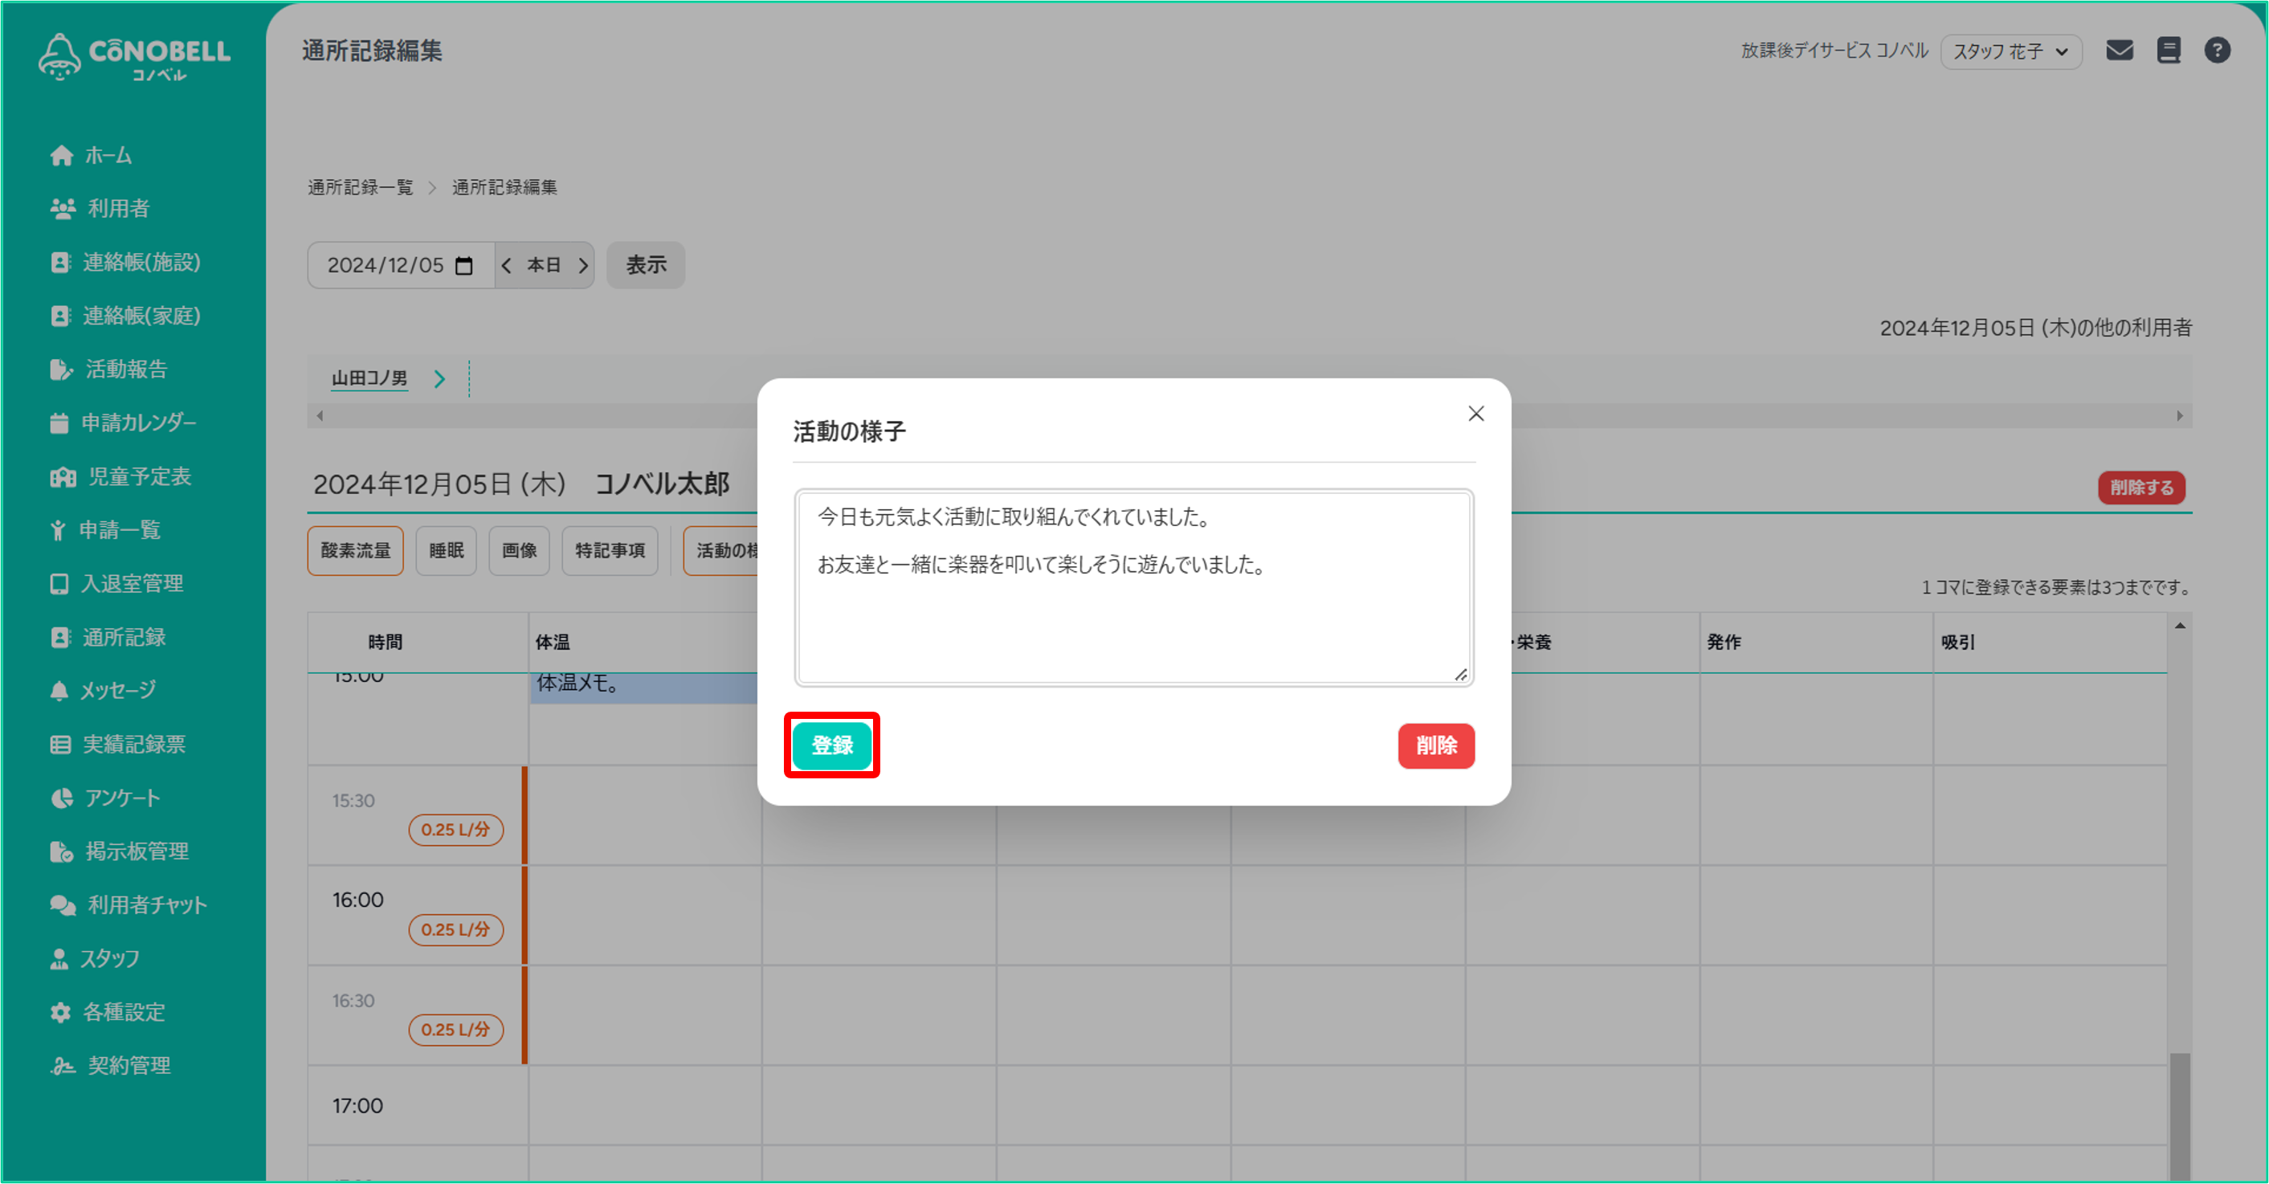Click the アンケート pie chart icon
Screen dimensions: 2269x1184
pyautogui.click(x=61, y=798)
